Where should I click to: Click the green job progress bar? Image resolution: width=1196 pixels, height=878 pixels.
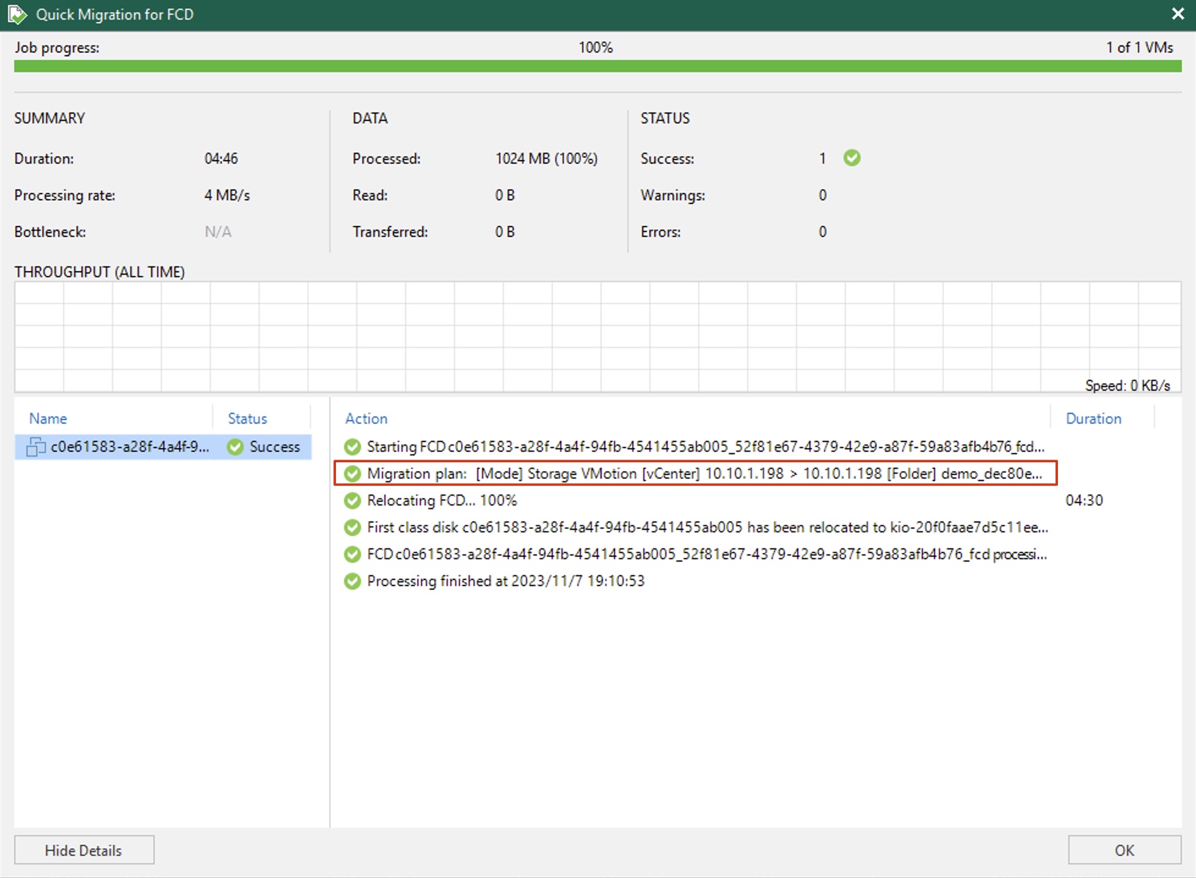(x=597, y=66)
